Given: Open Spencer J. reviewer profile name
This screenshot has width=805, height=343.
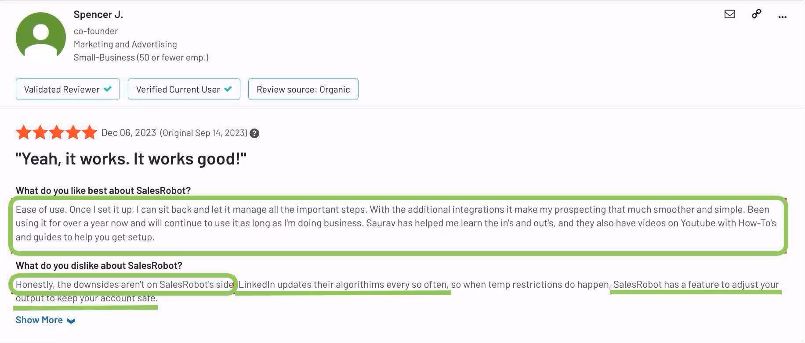Looking at the screenshot, I should 98,14.
